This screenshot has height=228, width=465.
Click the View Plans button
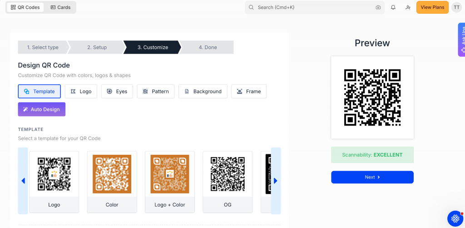[x=432, y=7]
